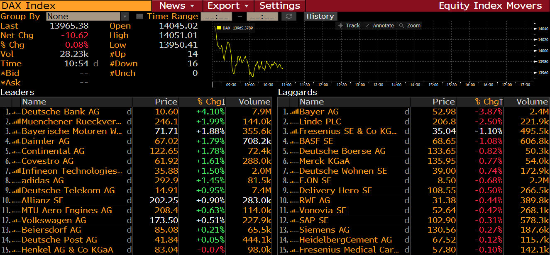Click the Time Range start time field
550x255 pixels.
pyautogui.click(x=216, y=16)
